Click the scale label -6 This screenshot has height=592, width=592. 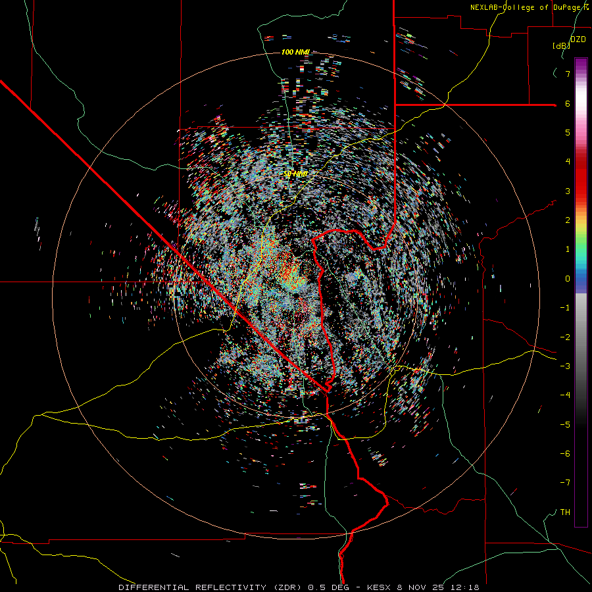[x=565, y=454]
